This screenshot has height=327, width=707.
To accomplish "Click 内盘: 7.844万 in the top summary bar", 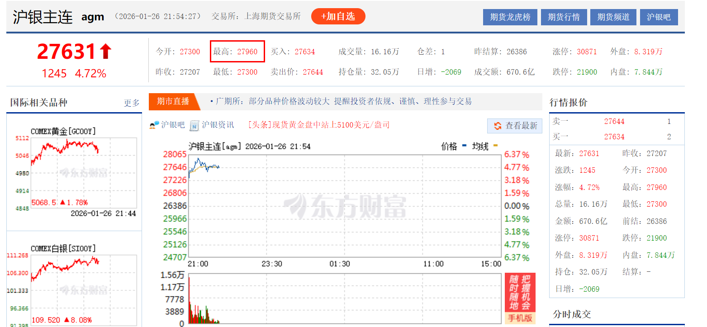I will tap(636, 72).
